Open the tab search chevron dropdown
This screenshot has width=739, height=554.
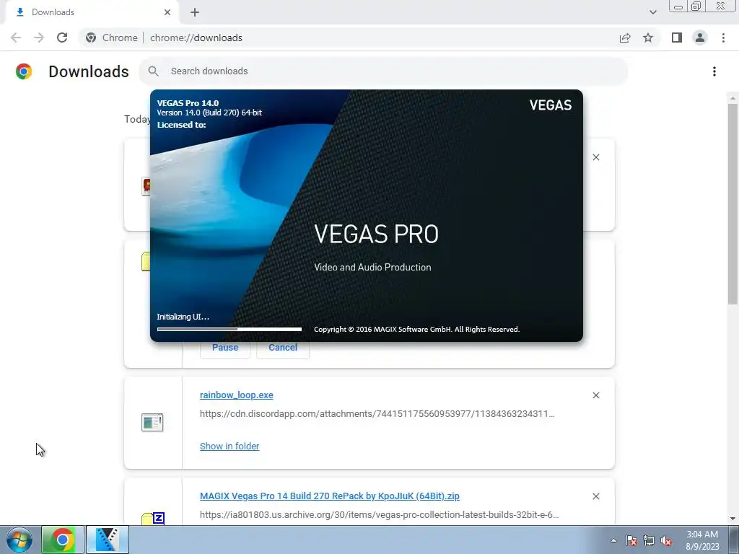(x=652, y=12)
